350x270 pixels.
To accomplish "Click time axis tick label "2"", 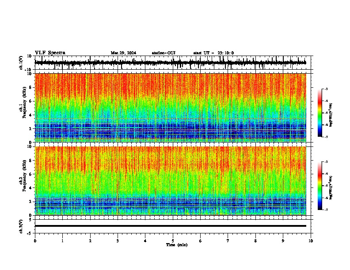I will [90, 241].
